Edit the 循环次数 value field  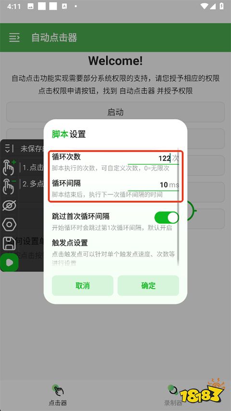(153, 158)
